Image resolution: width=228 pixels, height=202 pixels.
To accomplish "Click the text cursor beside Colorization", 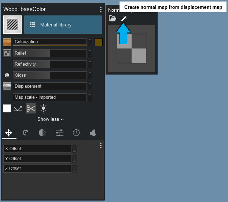I will (90, 42).
